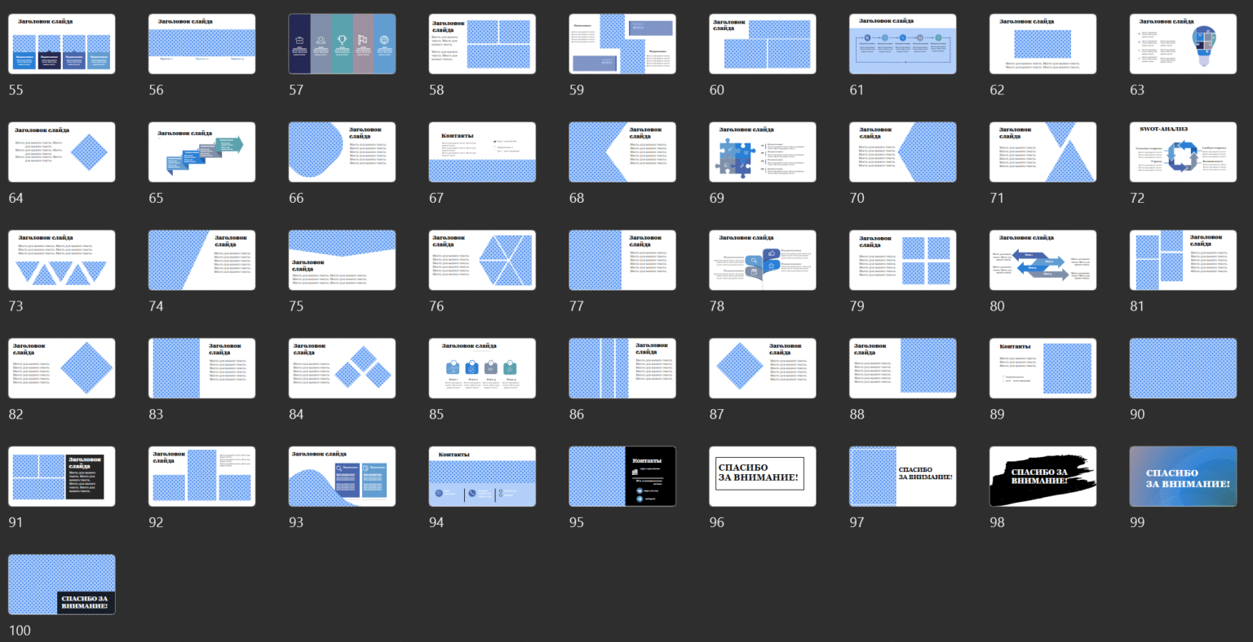Select the full-pattern slide 90
1253x642 pixels.
(x=1183, y=368)
